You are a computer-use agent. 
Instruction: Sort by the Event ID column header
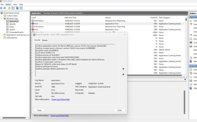pos(154,18)
